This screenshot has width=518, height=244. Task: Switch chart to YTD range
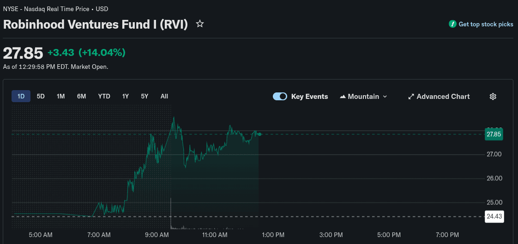coord(104,96)
